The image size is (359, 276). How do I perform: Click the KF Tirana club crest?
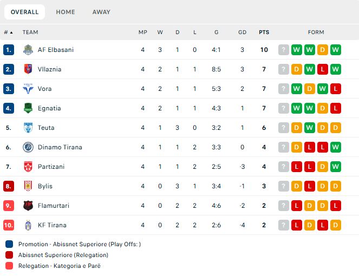[x=28, y=225]
